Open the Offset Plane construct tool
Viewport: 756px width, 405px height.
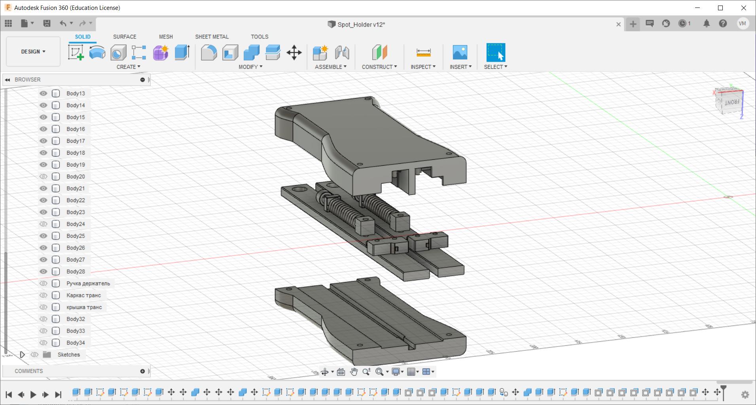click(379, 52)
